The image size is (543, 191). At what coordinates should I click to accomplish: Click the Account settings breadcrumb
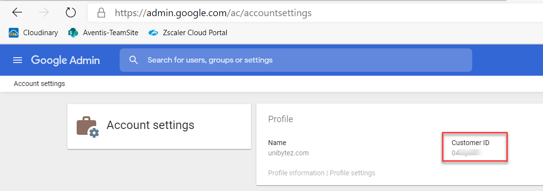click(39, 84)
